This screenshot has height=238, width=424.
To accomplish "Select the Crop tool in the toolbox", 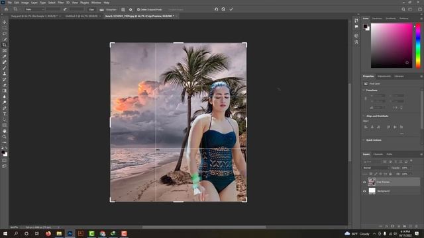I will [x=5, y=45].
